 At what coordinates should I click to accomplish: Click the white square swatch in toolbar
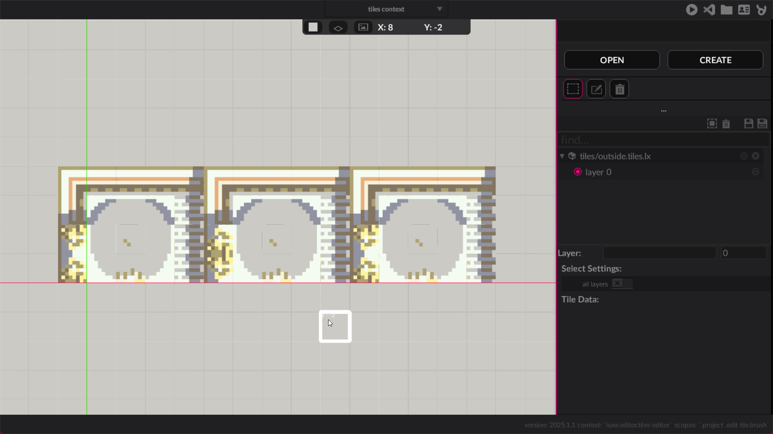pos(313,27)
